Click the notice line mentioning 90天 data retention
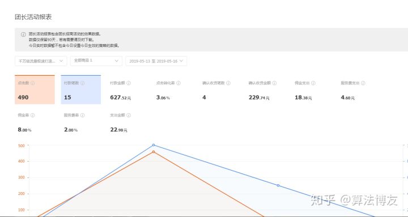The image size is (408, 217). (61, 40)
